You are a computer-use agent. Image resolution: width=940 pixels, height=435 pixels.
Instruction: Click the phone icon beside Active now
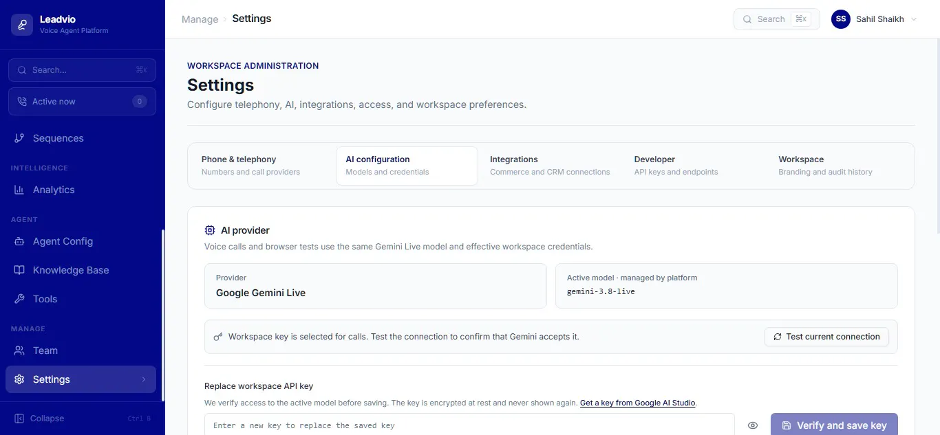pos(21,102)
